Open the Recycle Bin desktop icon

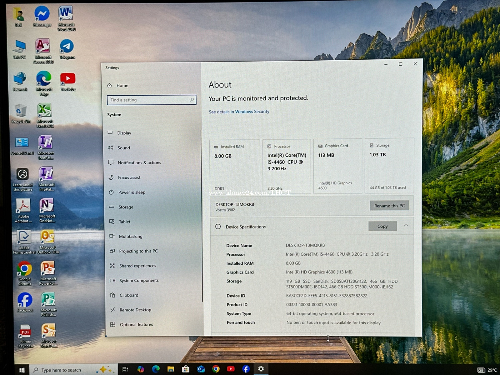click(21, 112)
